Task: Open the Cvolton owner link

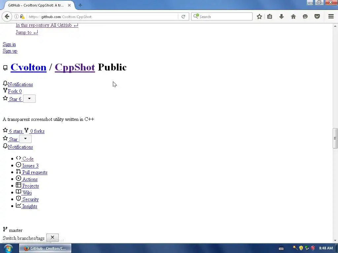Action: pos(28,67)
